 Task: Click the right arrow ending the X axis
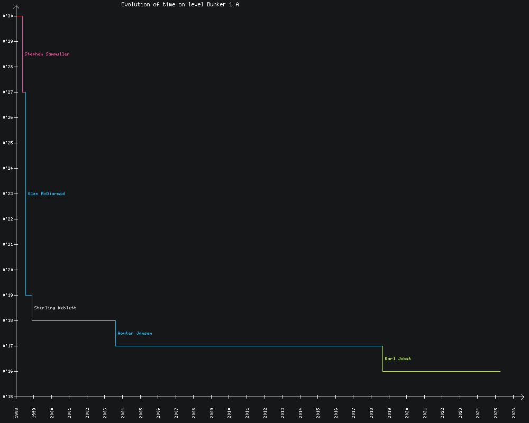pyautogui.click(x=521, y=397)
